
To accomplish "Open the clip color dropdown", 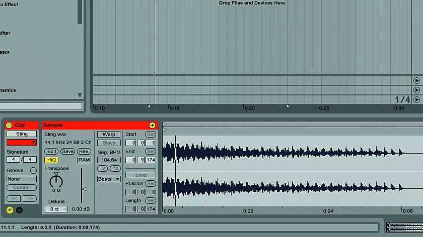I will [22, 143].
